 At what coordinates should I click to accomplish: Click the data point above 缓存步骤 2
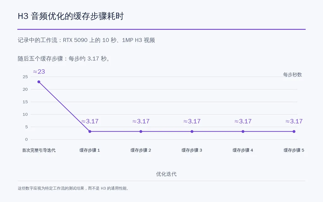(x=141, y=132)
